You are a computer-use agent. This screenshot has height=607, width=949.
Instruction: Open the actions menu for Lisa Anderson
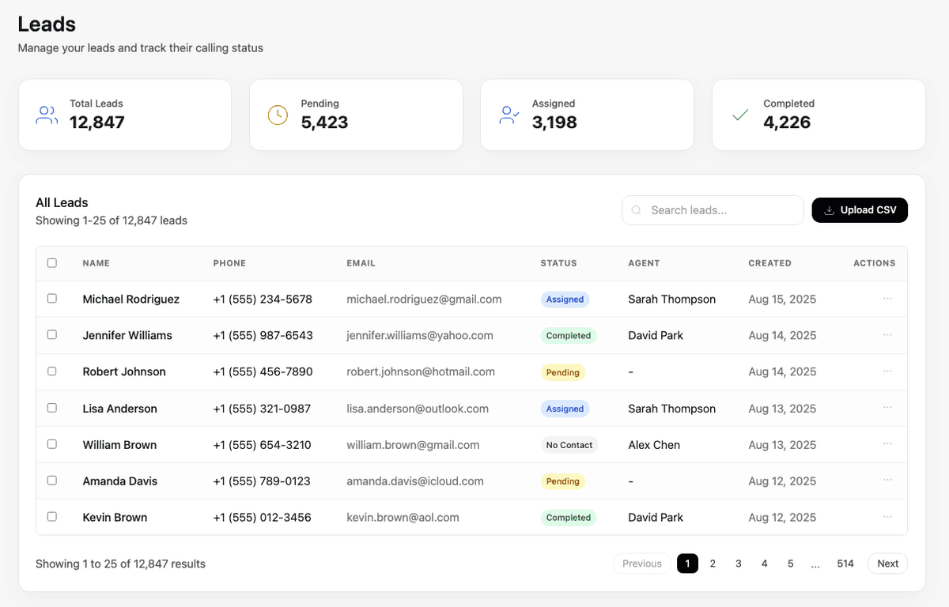887,408
